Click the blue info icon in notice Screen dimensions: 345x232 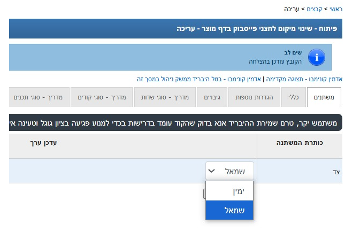pyautogui.click(x=317, y=57)
